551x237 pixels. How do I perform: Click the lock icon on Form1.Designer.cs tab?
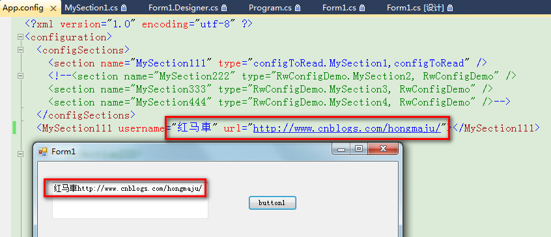point(224,8)
